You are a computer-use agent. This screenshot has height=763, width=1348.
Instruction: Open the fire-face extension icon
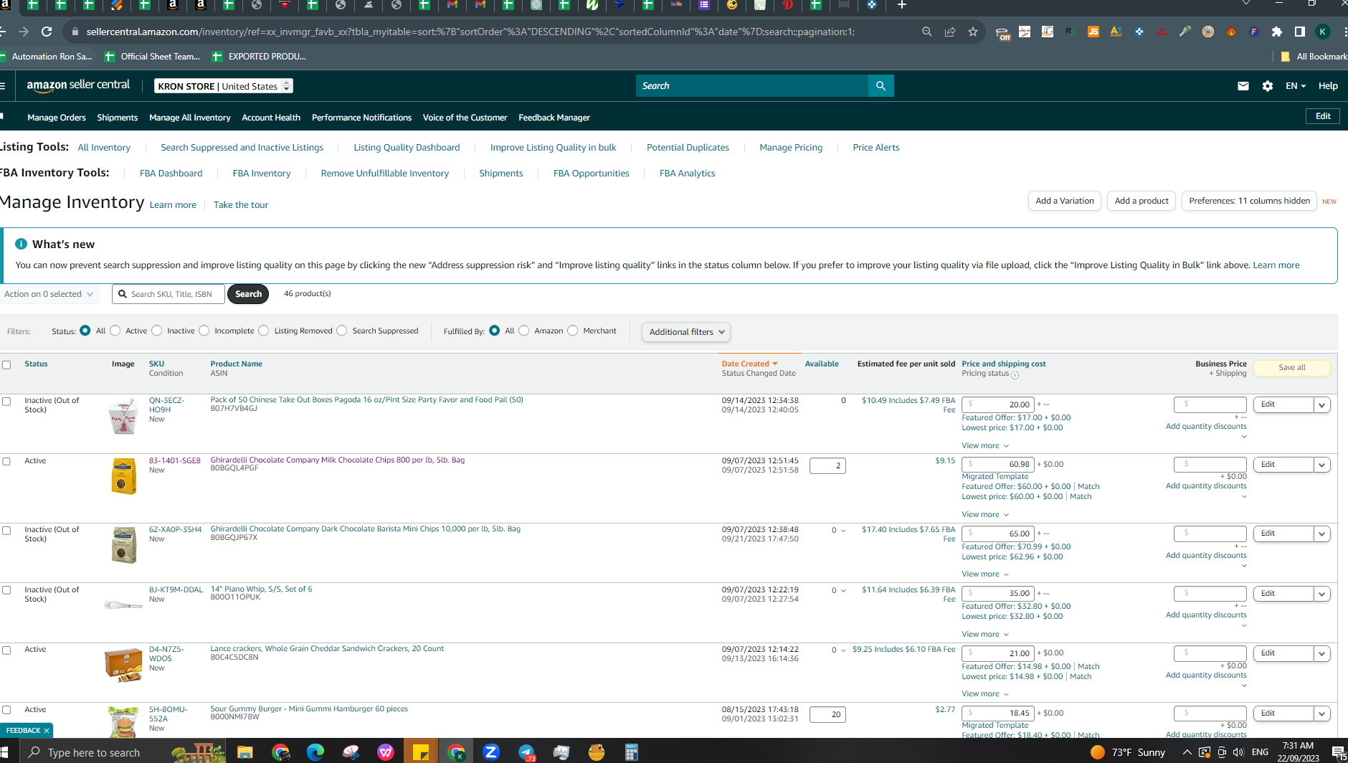(1231, 32)
